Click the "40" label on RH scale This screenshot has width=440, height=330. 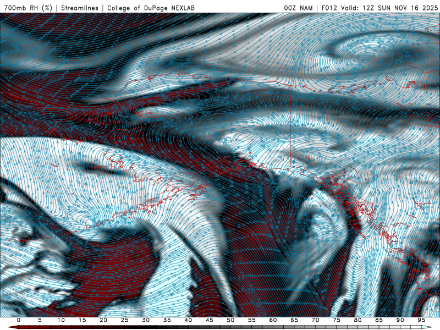188,320
